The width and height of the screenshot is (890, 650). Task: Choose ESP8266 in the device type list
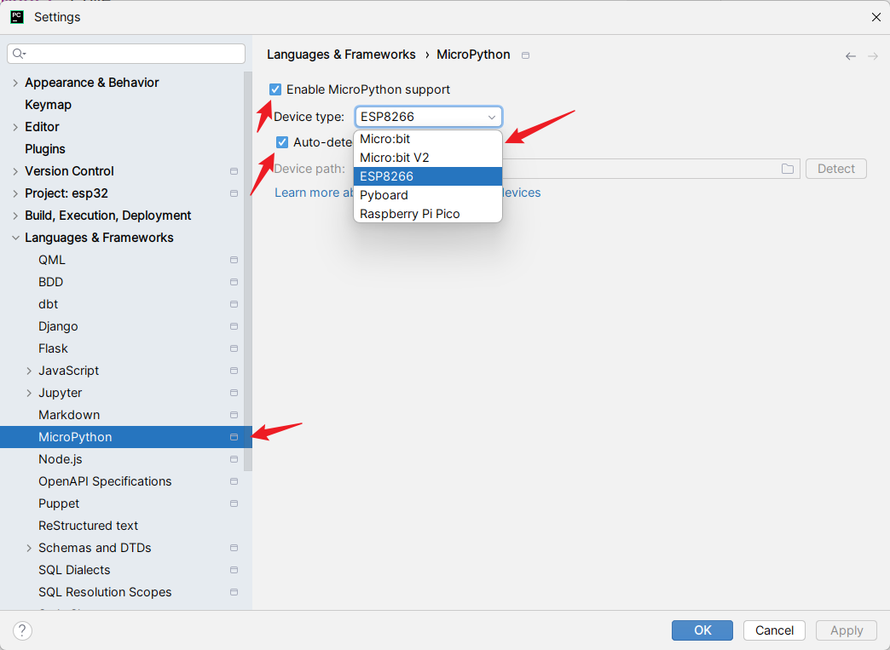coord(428,176)
